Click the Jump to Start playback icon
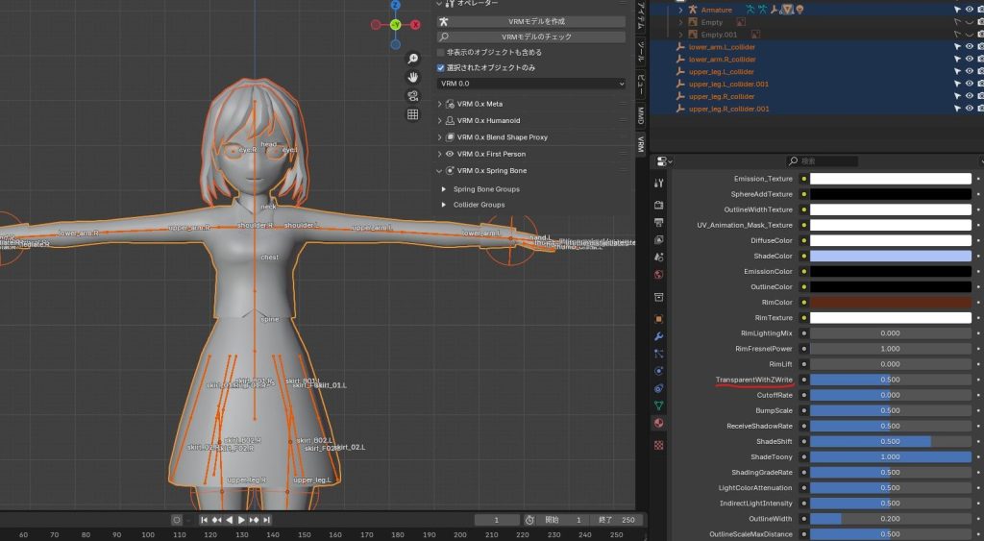984x541 pixels. tap(205, 520)
